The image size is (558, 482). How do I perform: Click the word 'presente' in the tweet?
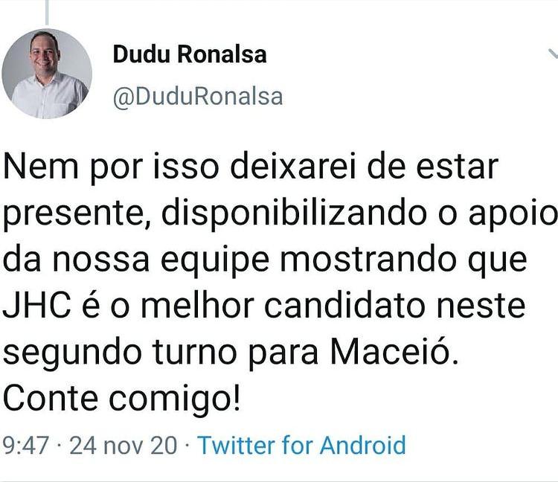[x=74, y=215]
